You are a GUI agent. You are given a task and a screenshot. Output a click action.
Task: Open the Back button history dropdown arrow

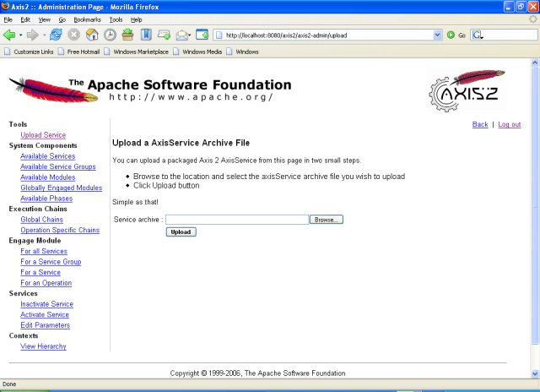coord(20,35)
